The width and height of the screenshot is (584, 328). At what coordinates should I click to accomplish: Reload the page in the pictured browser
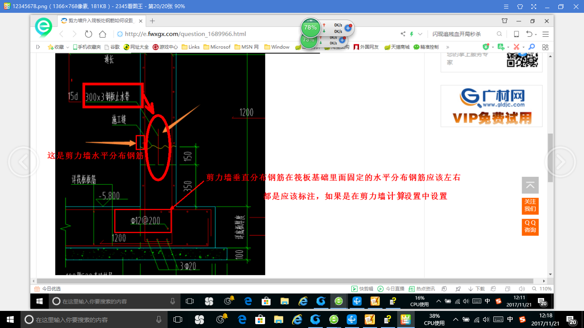pyautogui.click(x=88, y=34)
